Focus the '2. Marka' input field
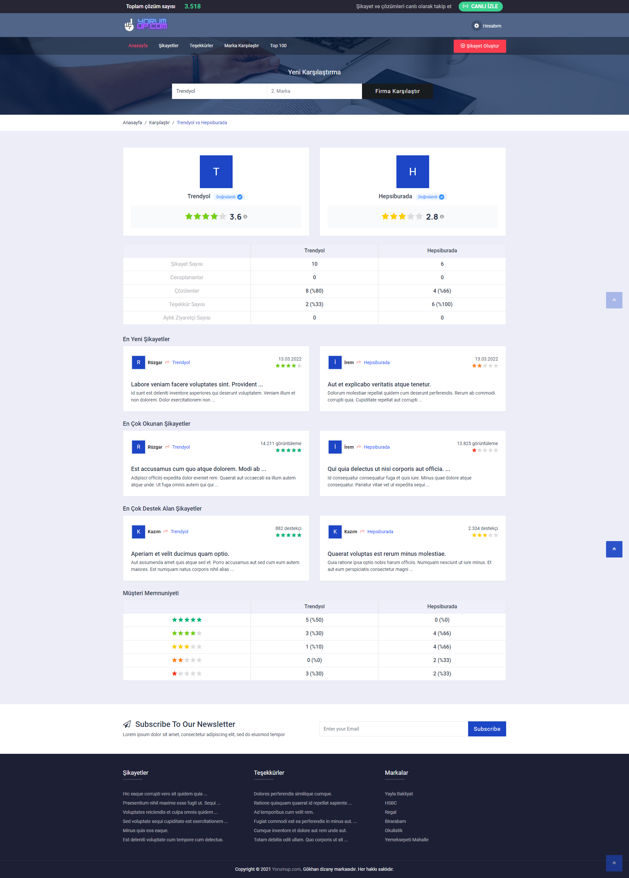Image resolution: width=629 pixels, height=878 pixels. (314, 91)
